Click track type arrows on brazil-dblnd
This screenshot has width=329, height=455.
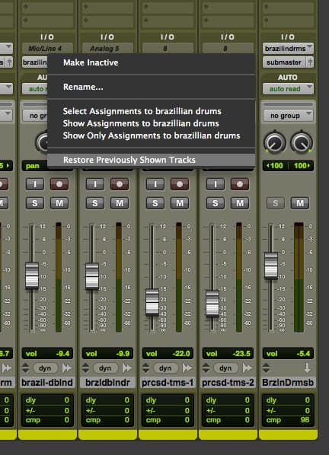pyautogui.click(x=26, y=368)
